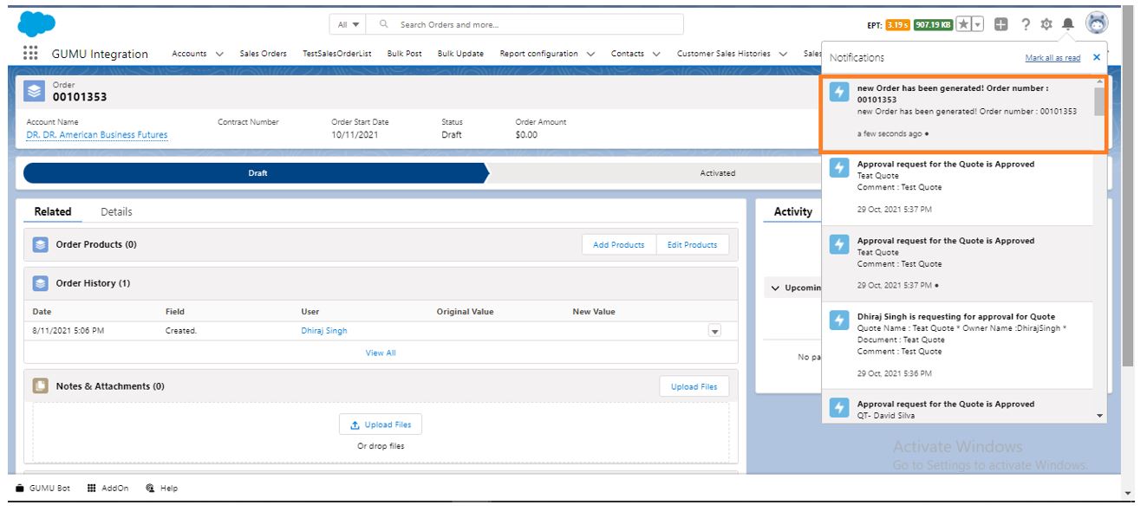Click the Activated stage on the progress path
The image size is (1147, 518).
point(717,173)
